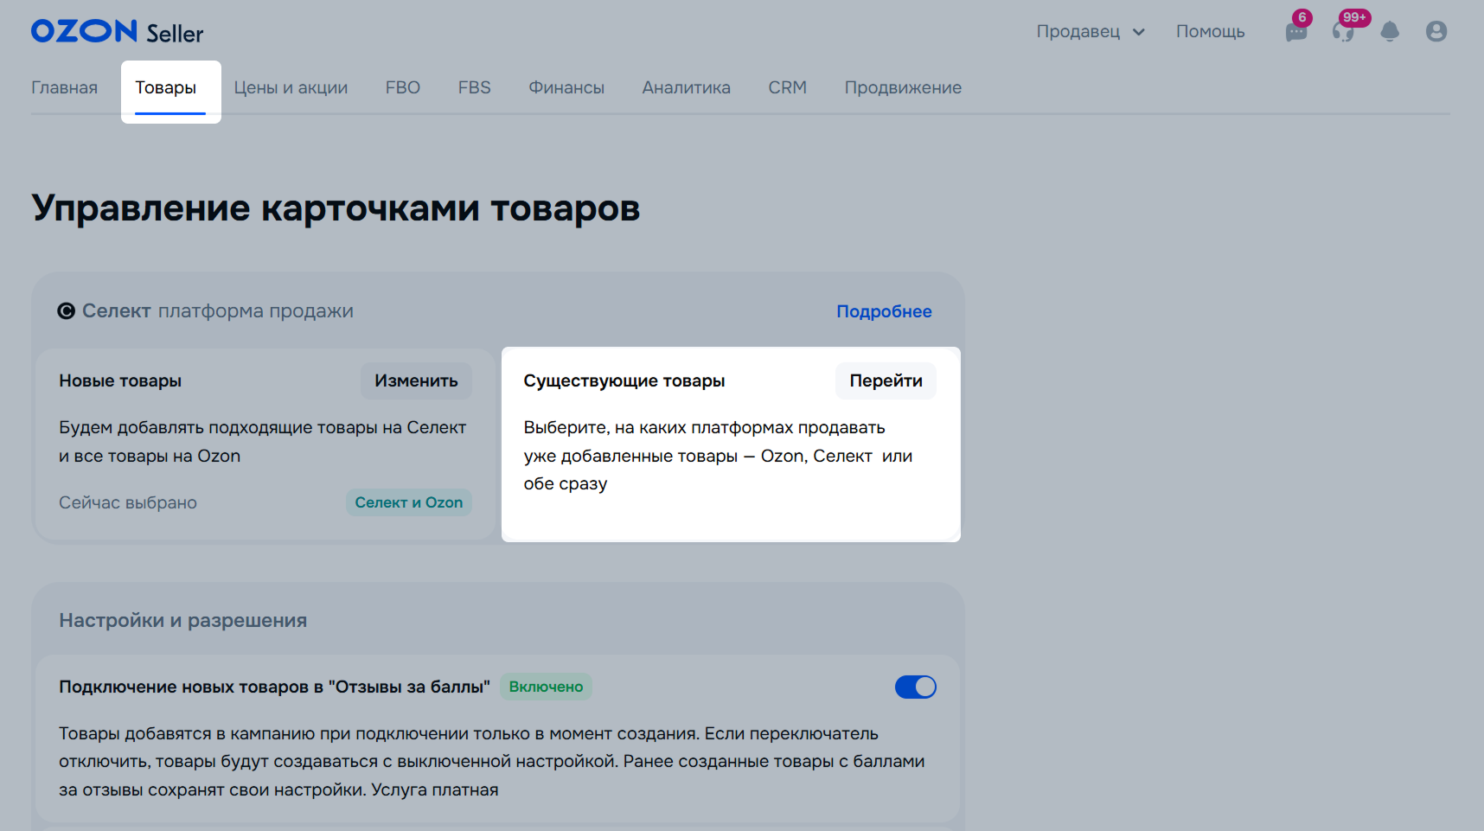Image resolution: width=1484 pixels, height=831 pixels.
Task: Open the user profile icon
Action: 1436,32
